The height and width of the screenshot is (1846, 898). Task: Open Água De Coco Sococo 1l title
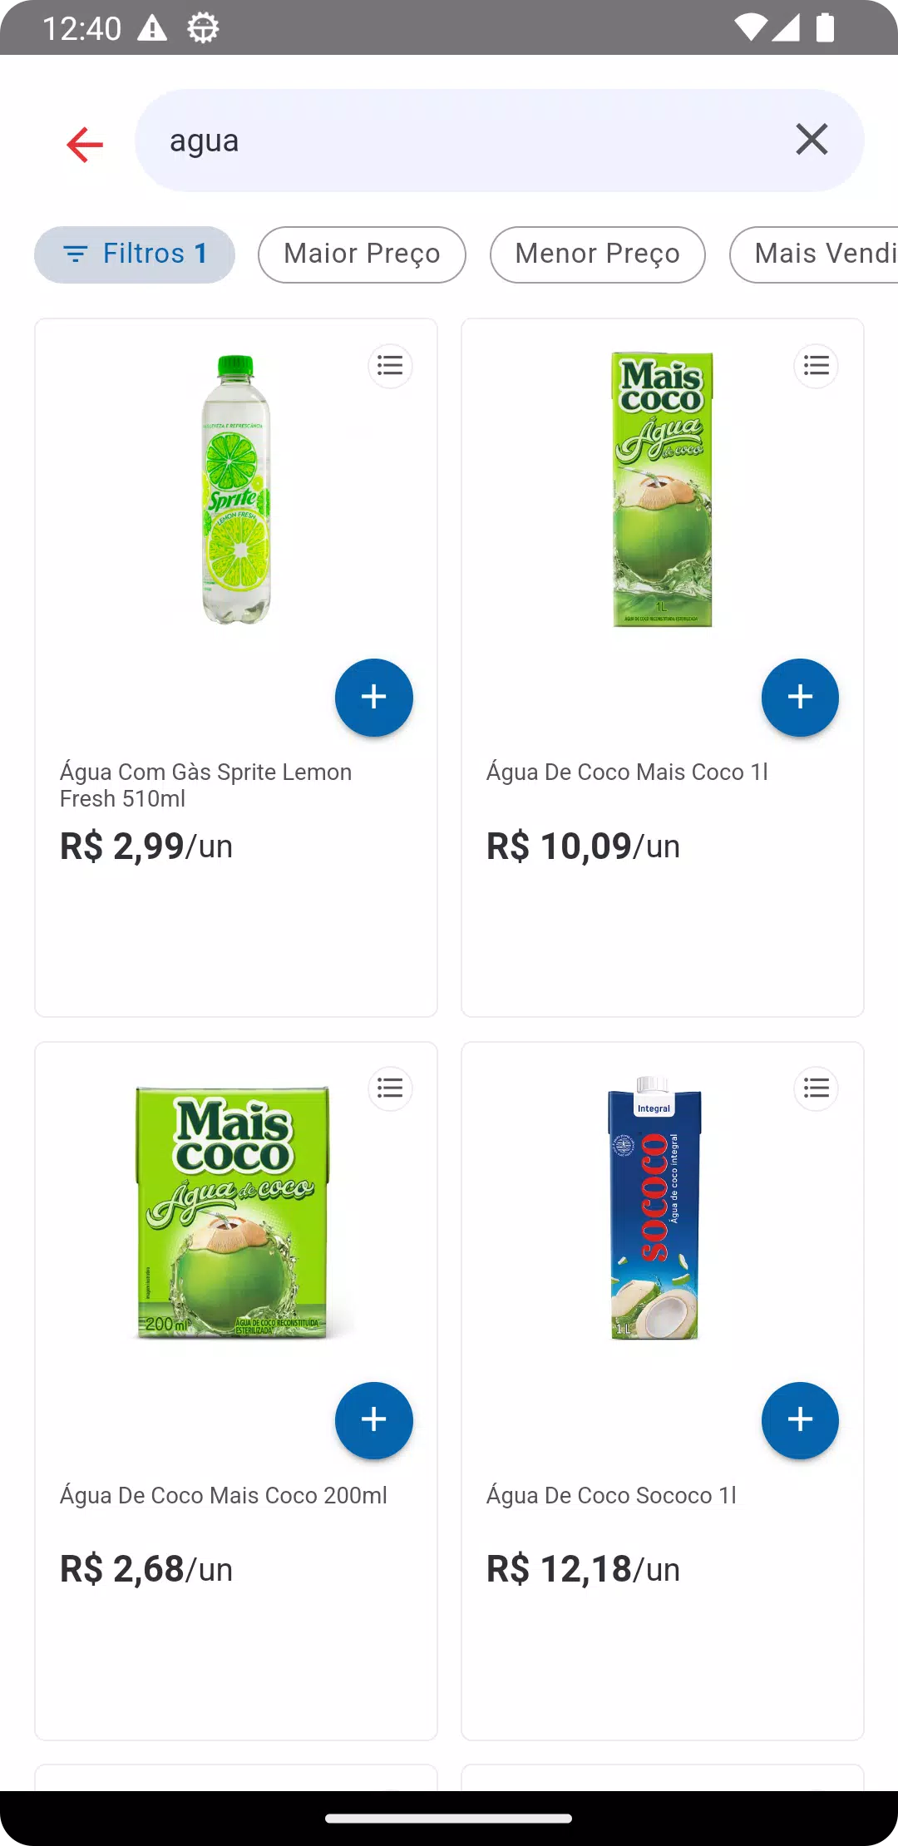pyautogui.click(x=611, y=1496)
